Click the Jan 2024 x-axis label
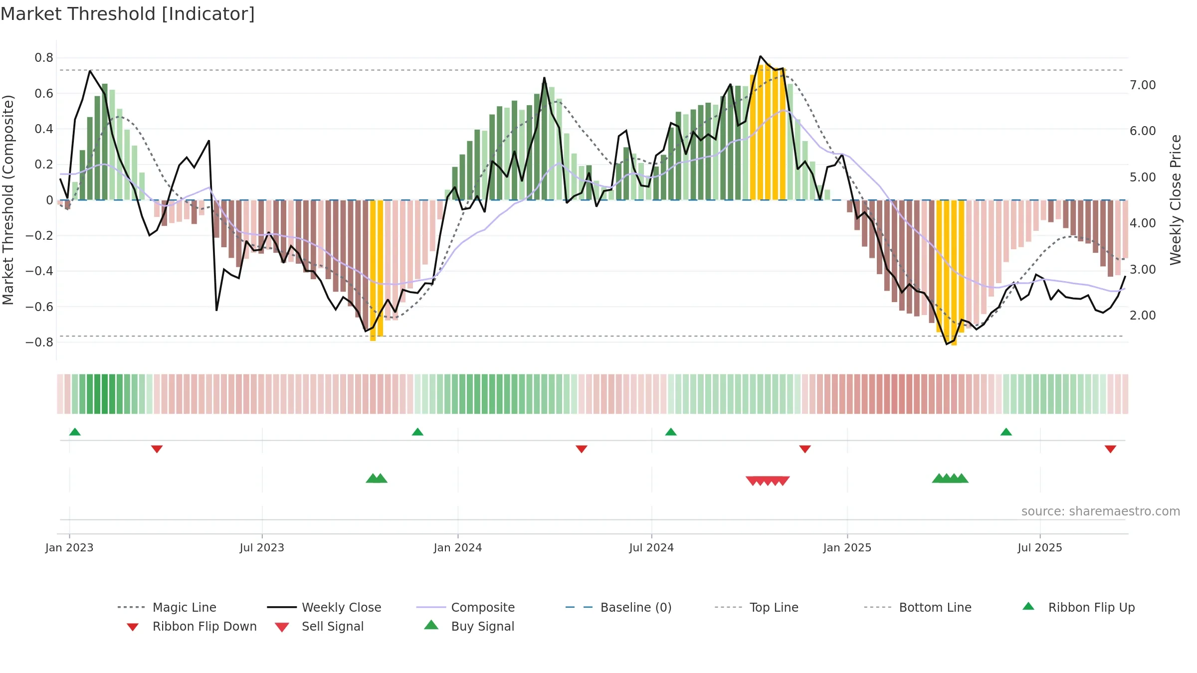 (458, 547)
